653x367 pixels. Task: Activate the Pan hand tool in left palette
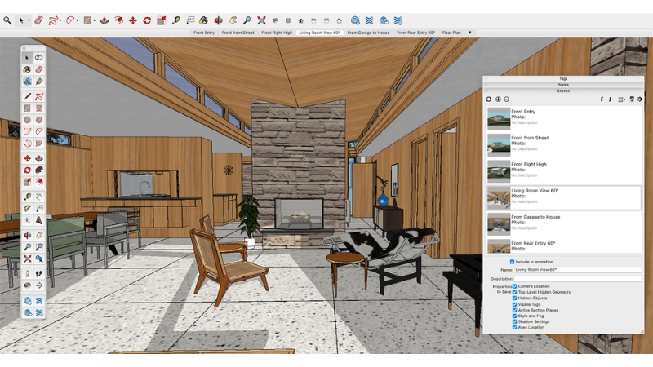coord(38,235)
